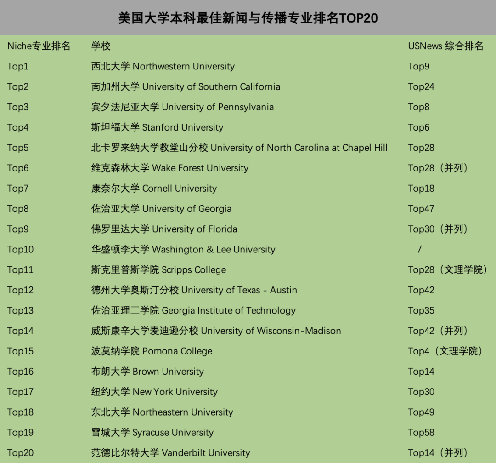This screenshot has height=463, width=496.
Task: Select 宾夕法尼亚大学 University of Pennsylvania
Action: tap(182, 107)
